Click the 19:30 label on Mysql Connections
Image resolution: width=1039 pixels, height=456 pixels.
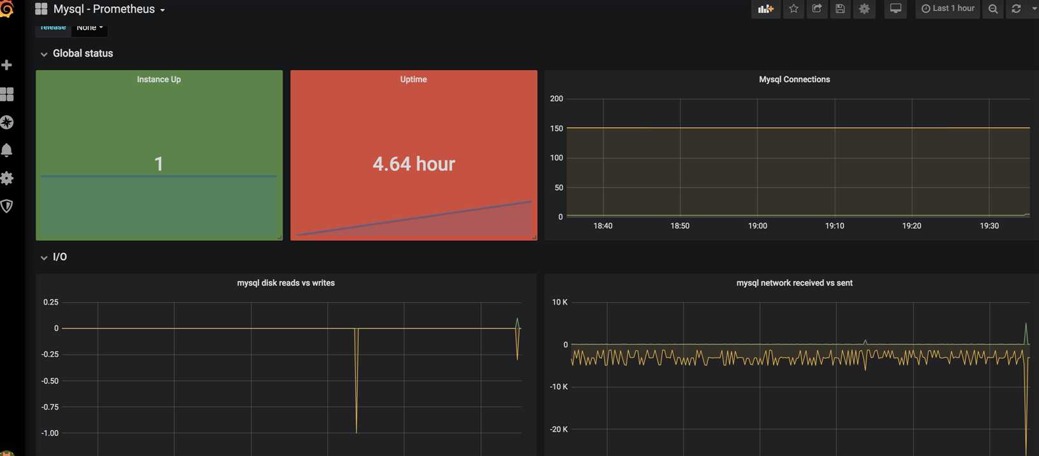coord(989,226)
